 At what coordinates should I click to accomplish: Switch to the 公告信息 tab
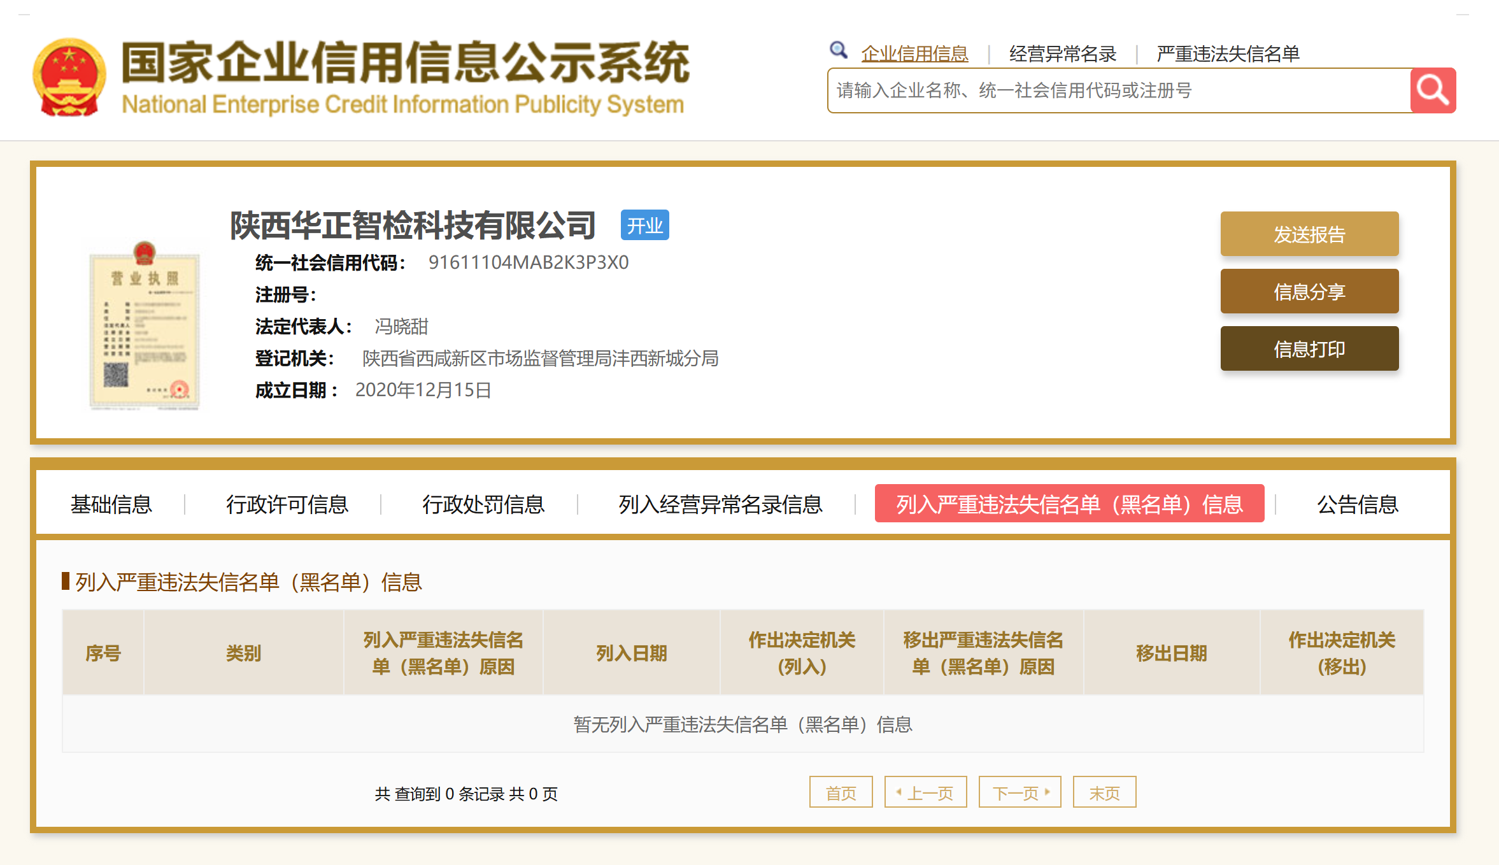click(1357, 504)
